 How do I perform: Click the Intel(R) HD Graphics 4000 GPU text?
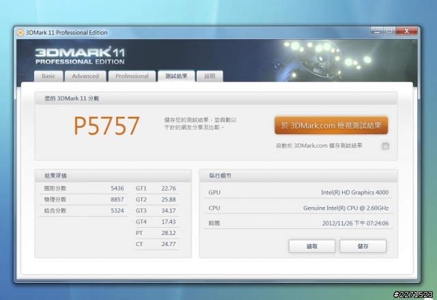pos(355,193)
